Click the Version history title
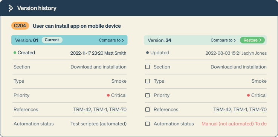Viewport: 278px width, 137px height. point(37,8)
